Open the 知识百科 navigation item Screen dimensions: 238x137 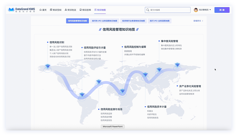[x=85, y=10]
